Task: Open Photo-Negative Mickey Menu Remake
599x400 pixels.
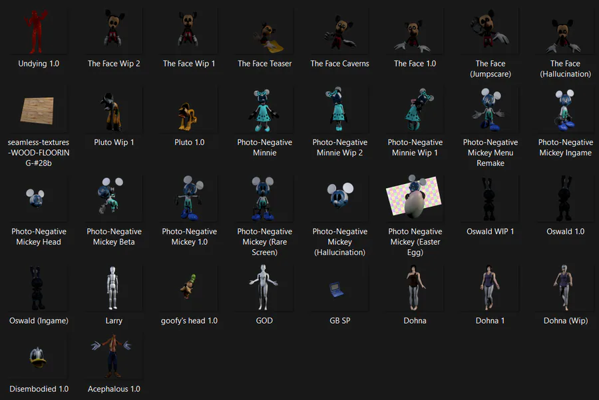Action: click(x=490, y=110)
